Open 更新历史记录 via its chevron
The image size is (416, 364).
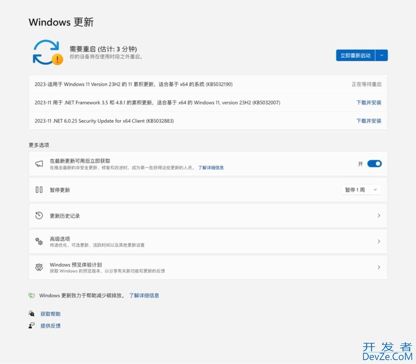pyautogui.click(x=379, y=216)
